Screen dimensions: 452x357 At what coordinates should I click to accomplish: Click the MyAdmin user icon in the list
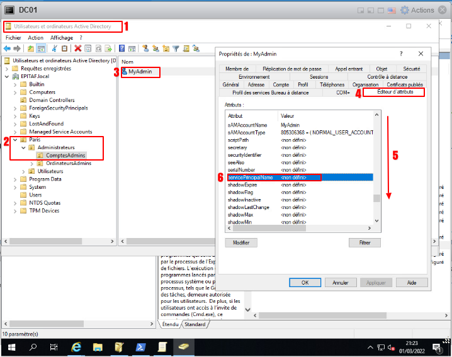point(124,72)
